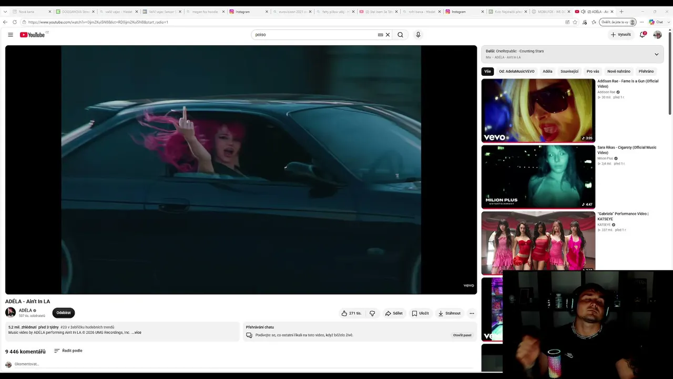The width and height of the screenshot is (673, 379).
Task: Open a new browser tab with plus
Action: tap(621, 12)
